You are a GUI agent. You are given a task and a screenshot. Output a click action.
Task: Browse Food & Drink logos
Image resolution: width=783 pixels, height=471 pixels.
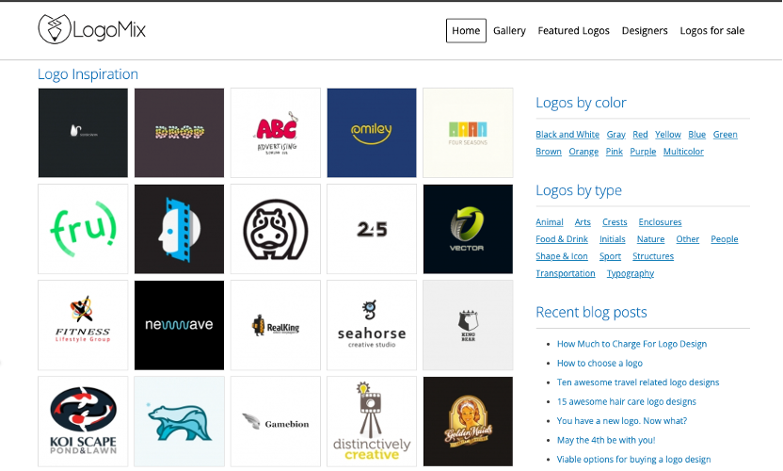562,239
